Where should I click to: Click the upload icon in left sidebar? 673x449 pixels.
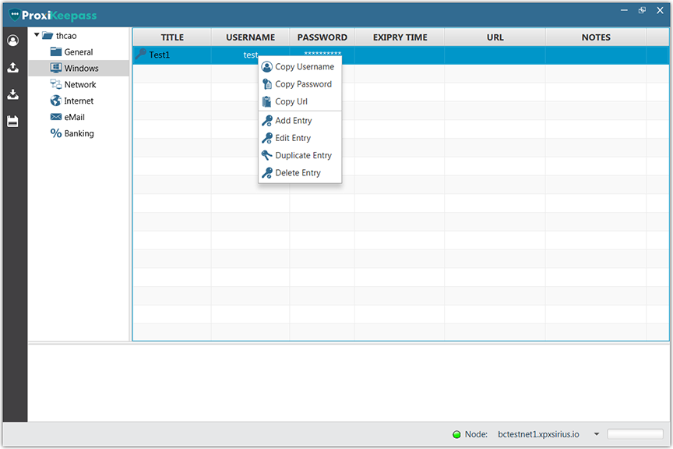[12, 68]
